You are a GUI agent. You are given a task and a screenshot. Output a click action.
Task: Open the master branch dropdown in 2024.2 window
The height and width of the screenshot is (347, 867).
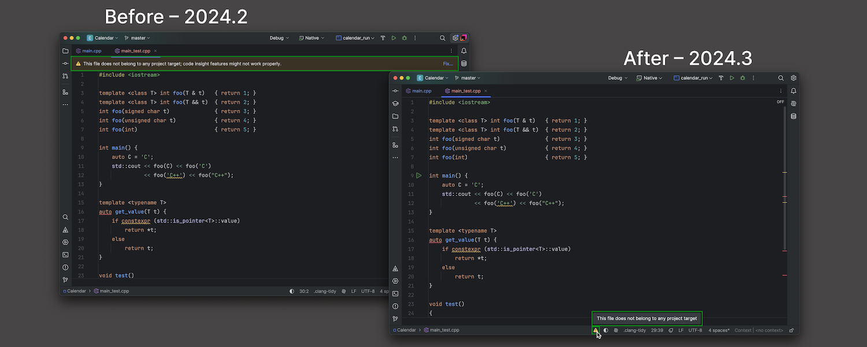click(137, 38)
